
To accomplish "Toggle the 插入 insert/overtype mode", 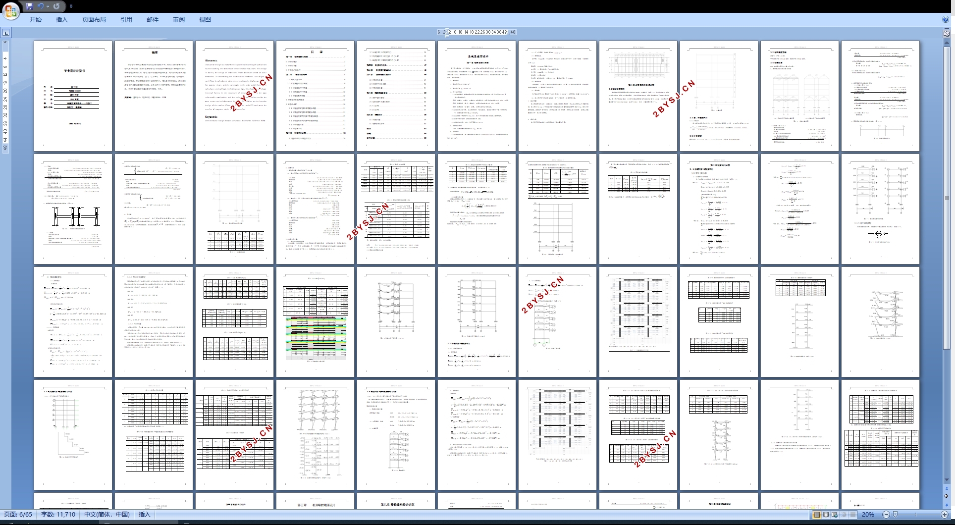I will click(x=144, y=515).
